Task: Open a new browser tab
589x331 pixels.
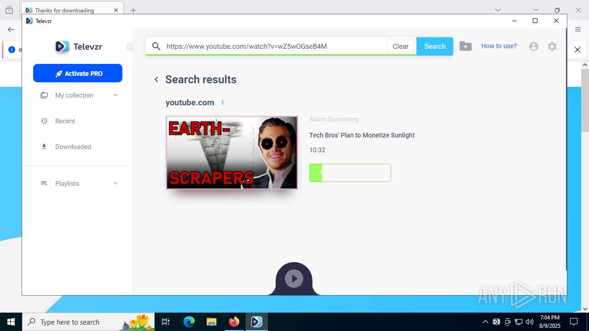Action: [x=133, y=10]
